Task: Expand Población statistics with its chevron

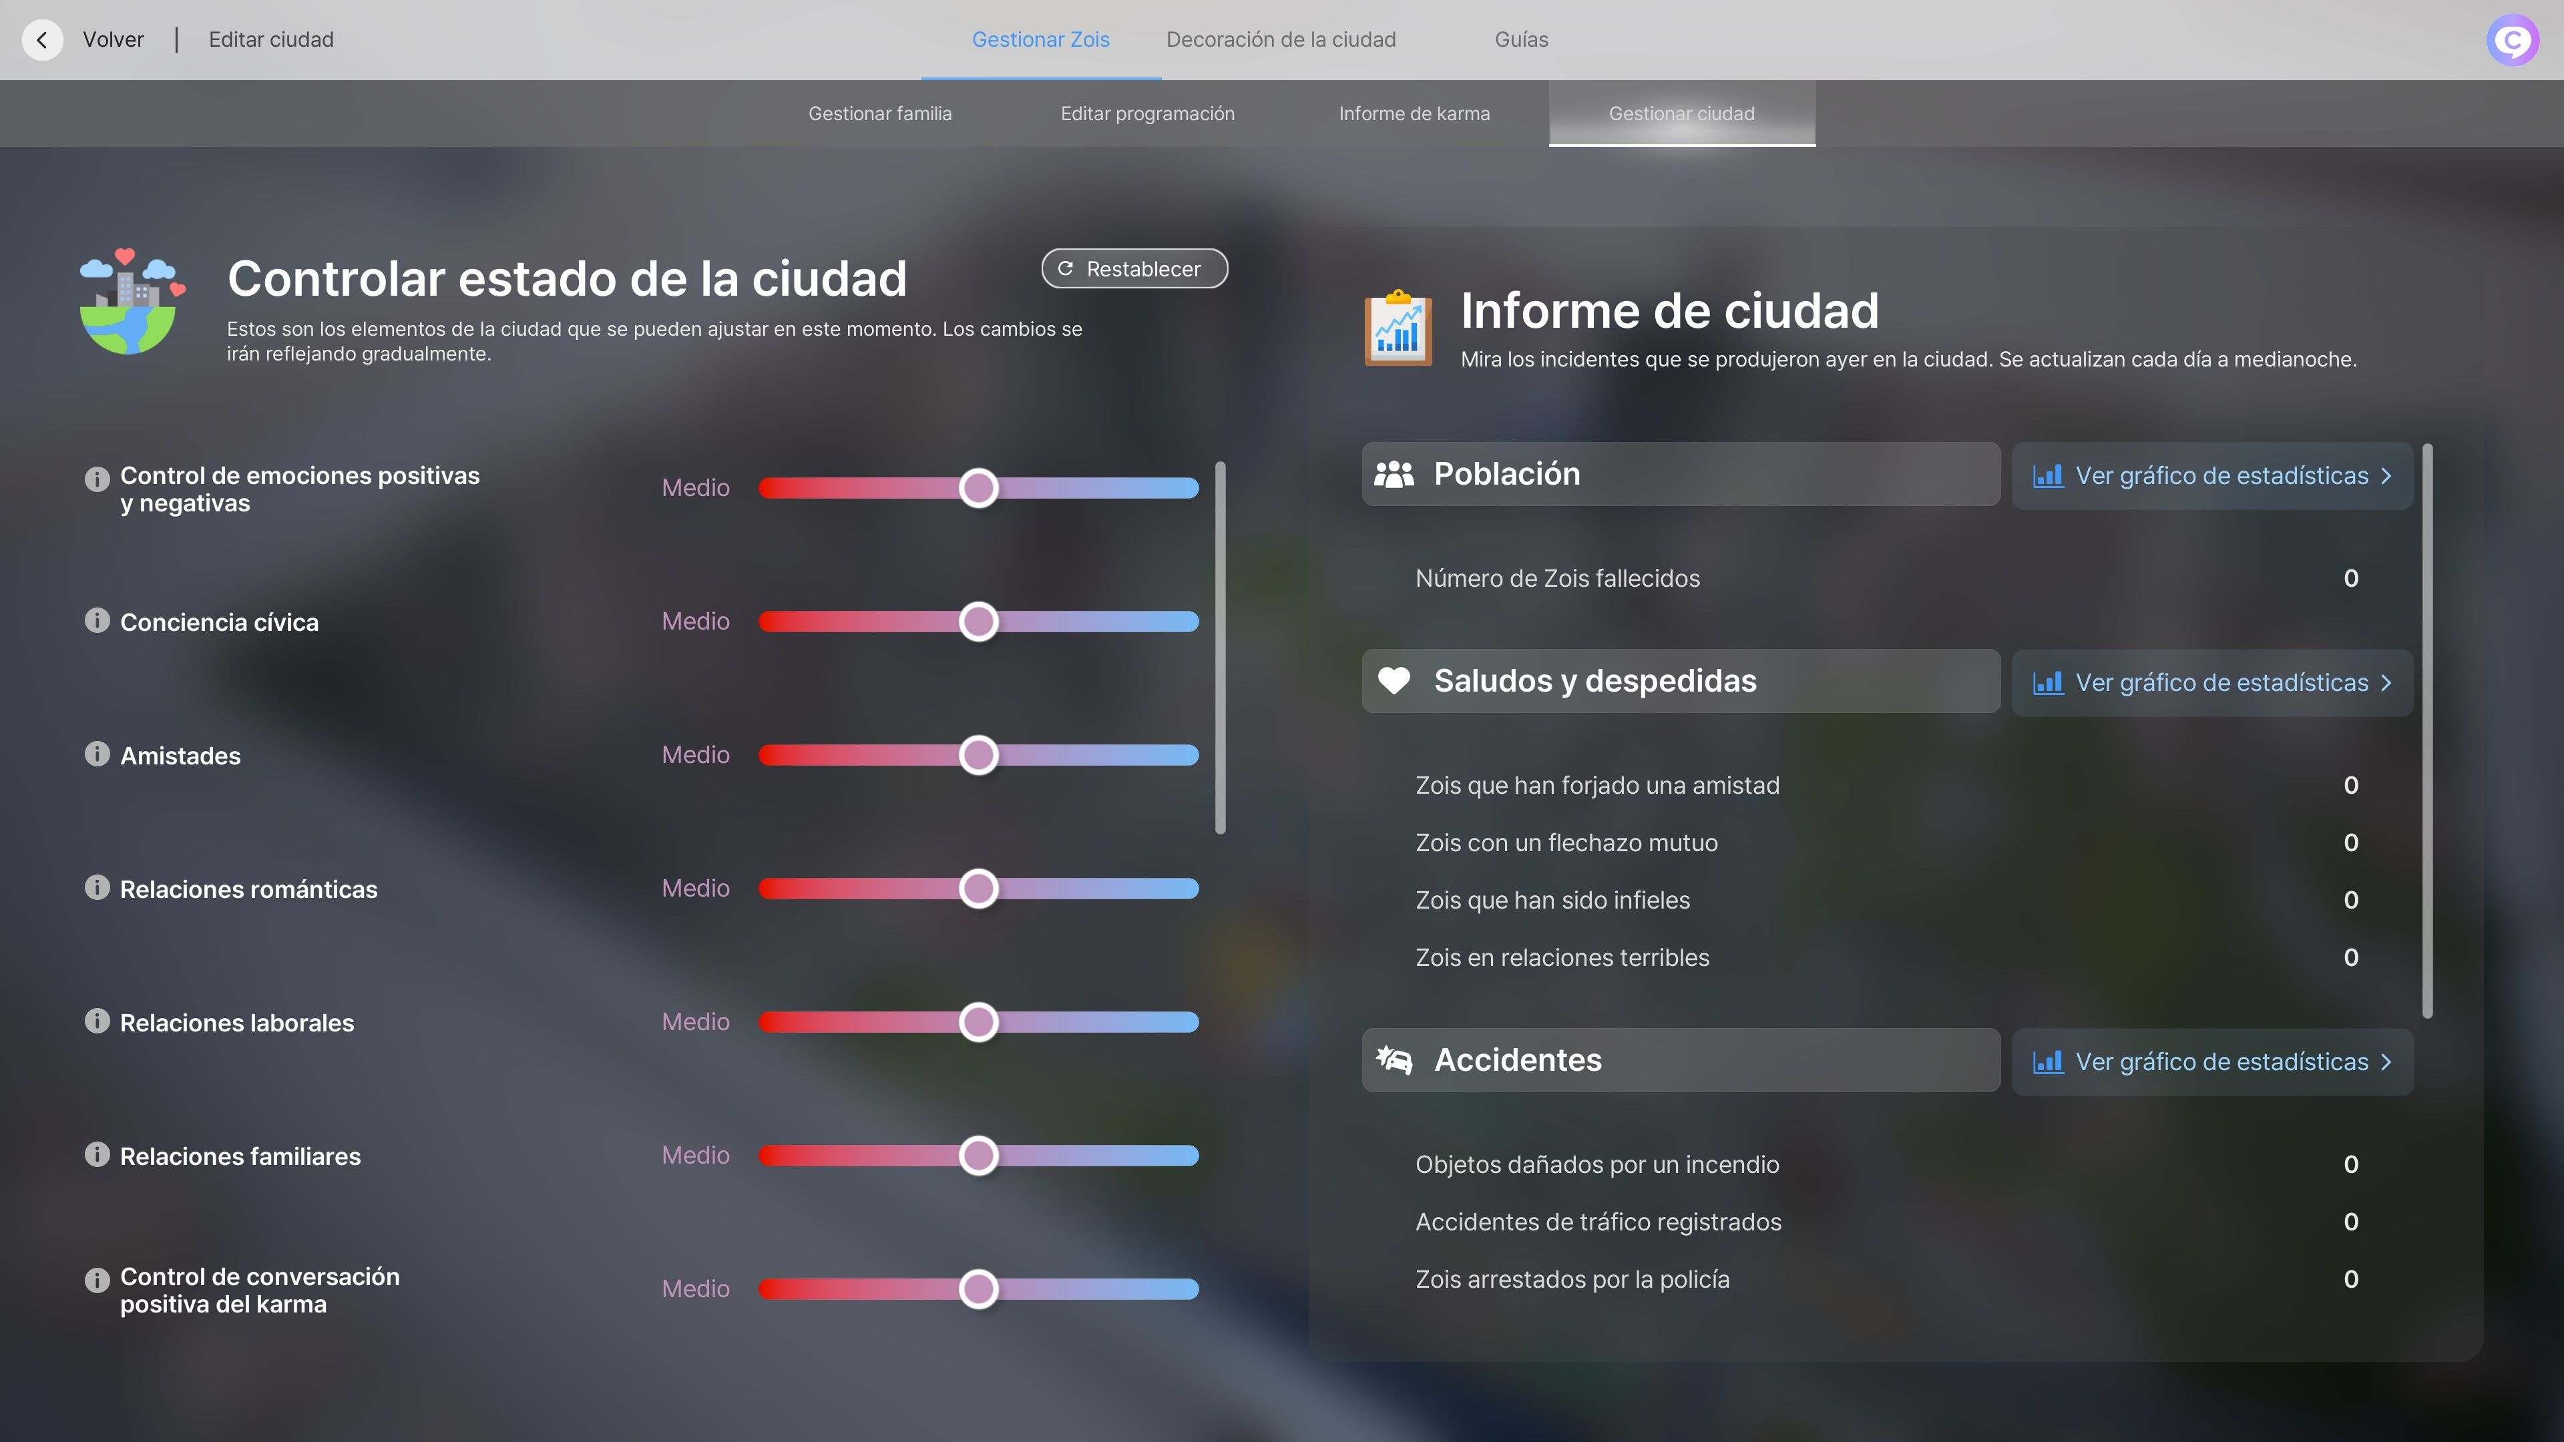Action: [2387, 476]
